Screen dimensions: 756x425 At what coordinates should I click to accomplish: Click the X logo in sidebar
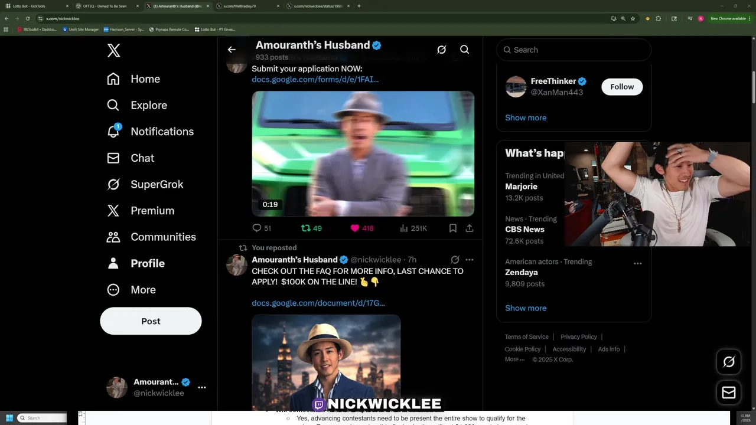click(114, 51)
